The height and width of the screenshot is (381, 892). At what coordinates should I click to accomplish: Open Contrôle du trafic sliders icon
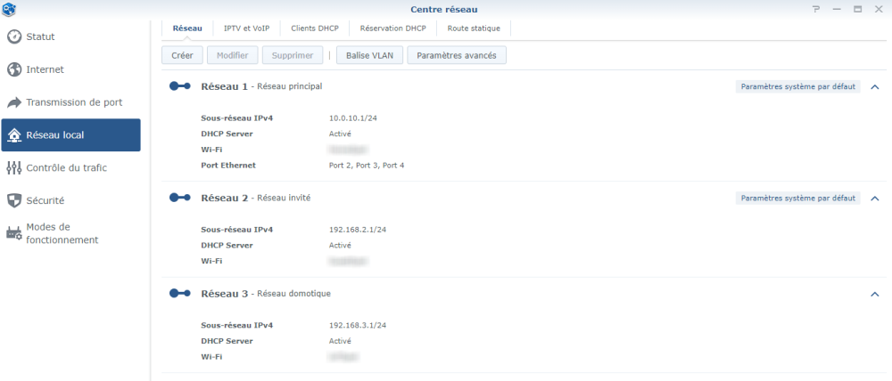[14, 168]
